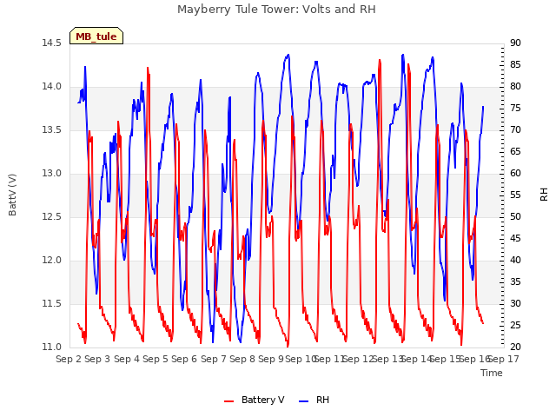This screenshot has width=556, height=417.
Task: Click the 85 value on RH axis
Action: point(515,65)
